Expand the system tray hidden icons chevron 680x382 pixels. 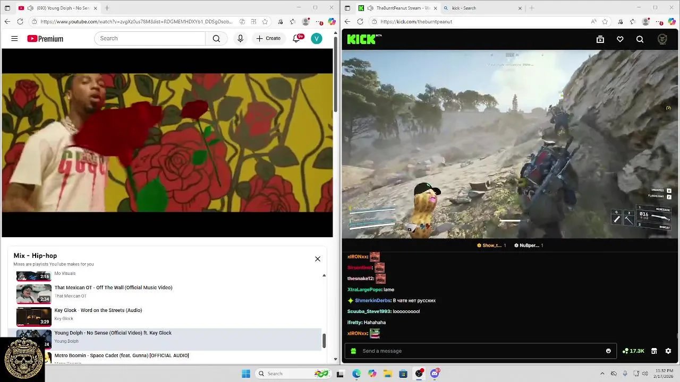(602, 374)
